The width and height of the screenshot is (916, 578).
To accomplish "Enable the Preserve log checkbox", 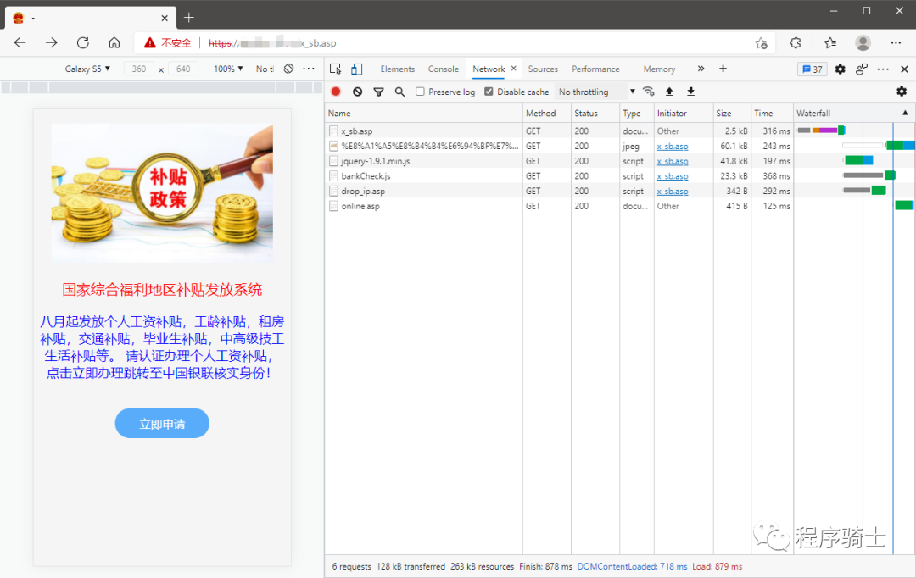I will tap(418, 92).
